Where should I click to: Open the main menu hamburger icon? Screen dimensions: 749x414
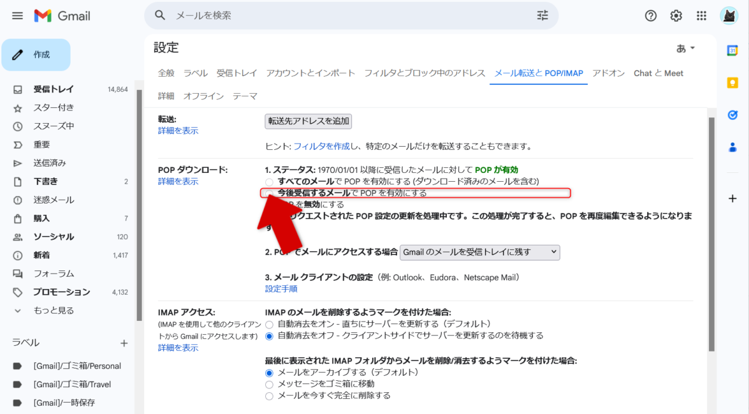(17, 16)
